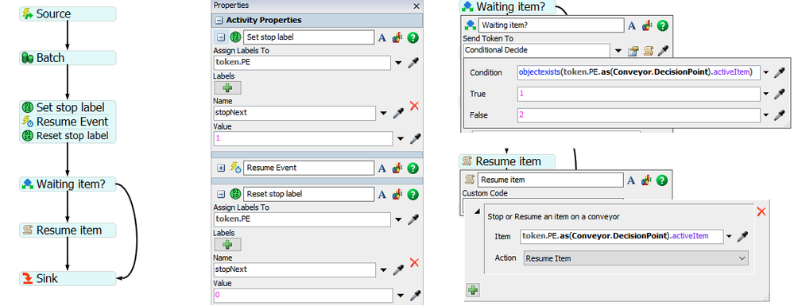Open Assign Labels To dropdown under Reset stop label
The width and height of the screenshot is (794, 306).
coord(398,219)
